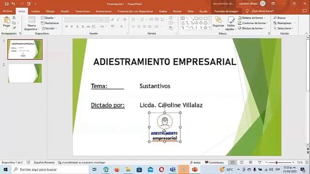Expand the shapes gallery more arrow
310x174 pixels.
tap(210, 28)
